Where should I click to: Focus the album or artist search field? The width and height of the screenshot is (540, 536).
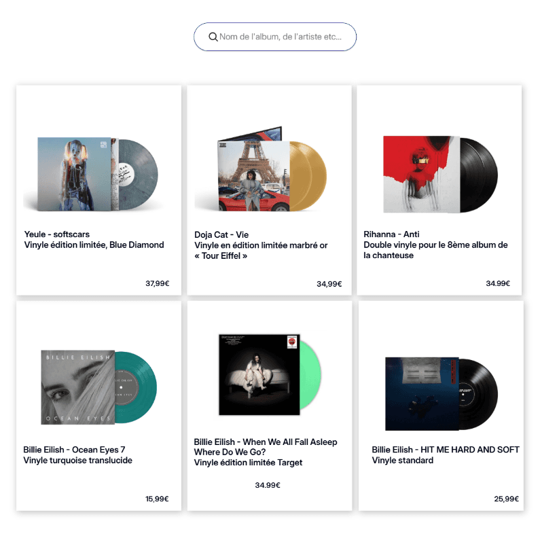(275, 37)
